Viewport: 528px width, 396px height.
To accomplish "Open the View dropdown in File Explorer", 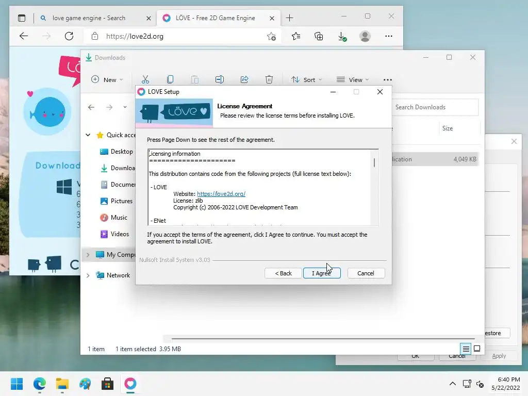I will click(x=353, y=79).
